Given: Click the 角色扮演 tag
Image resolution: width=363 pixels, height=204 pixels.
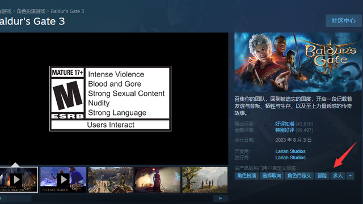Looking at the screenshot, I should (247, 176).
